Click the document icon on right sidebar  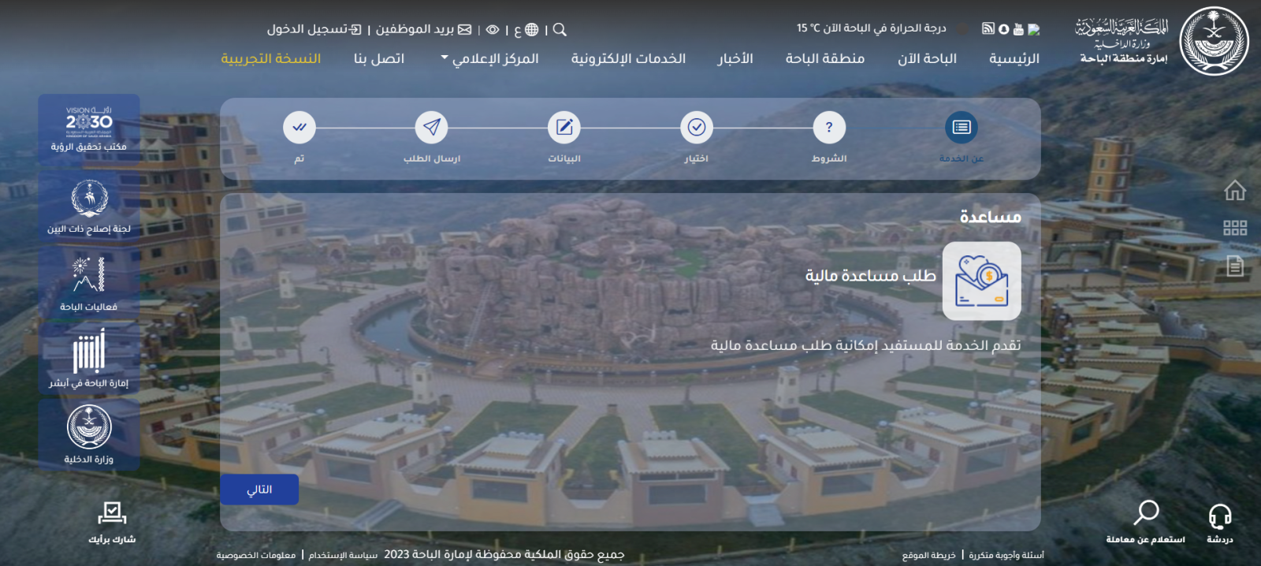[1234, 266]
